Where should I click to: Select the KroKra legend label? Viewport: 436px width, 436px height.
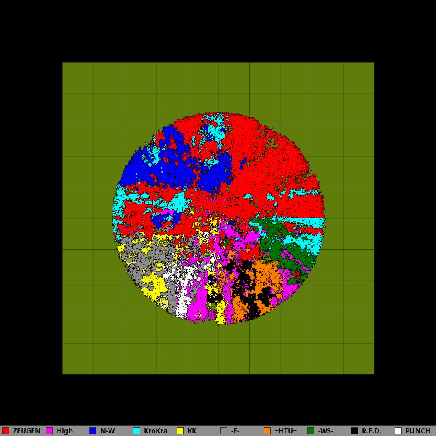click(x=156, y=431)
